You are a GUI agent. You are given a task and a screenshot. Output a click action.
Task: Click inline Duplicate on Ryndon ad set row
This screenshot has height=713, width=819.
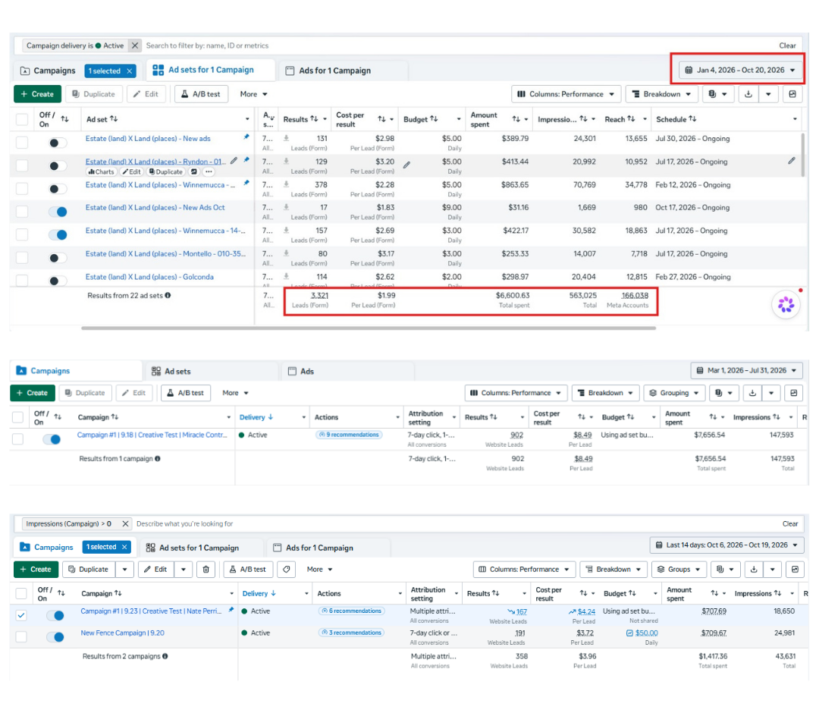pyautogui.click(x=165, y=172)
